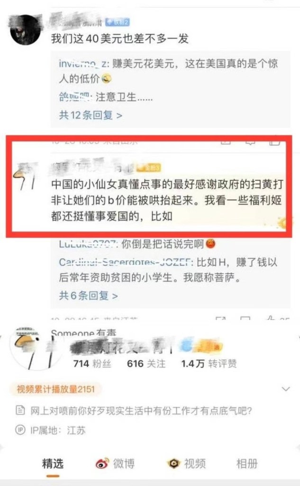Tap the 视频累计播放量2151 tag
The image size is (300, 486).
[x=56, y=389]
